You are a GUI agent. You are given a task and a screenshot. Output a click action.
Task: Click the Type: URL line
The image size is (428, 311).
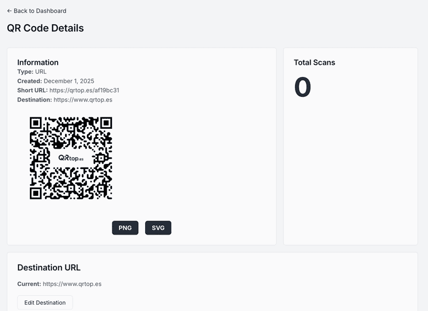[32, 72]
